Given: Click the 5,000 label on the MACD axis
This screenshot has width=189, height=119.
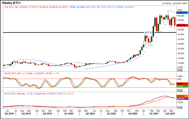Looking at the screenshot, I should [x=180, y=102].
